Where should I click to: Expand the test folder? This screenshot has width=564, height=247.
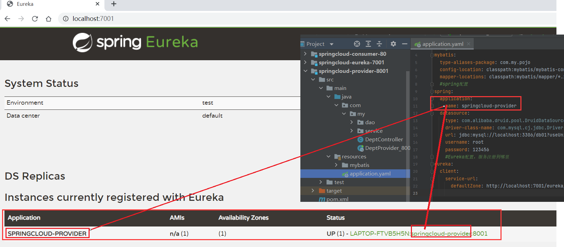(321, 182)
